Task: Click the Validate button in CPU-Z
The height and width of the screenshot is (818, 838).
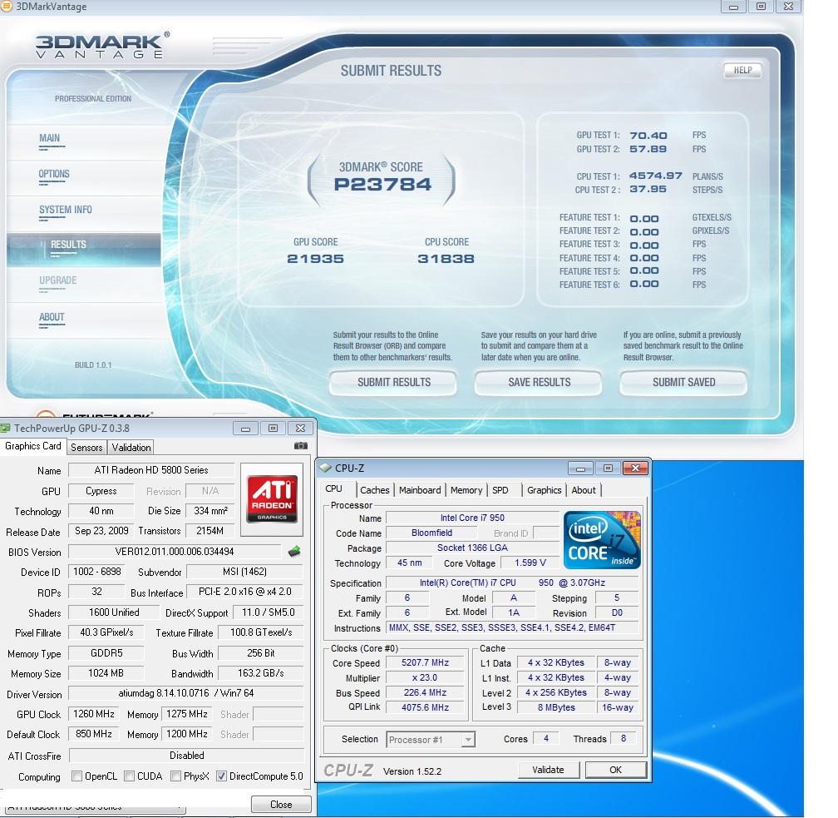Action: click(x=549, y=770)
